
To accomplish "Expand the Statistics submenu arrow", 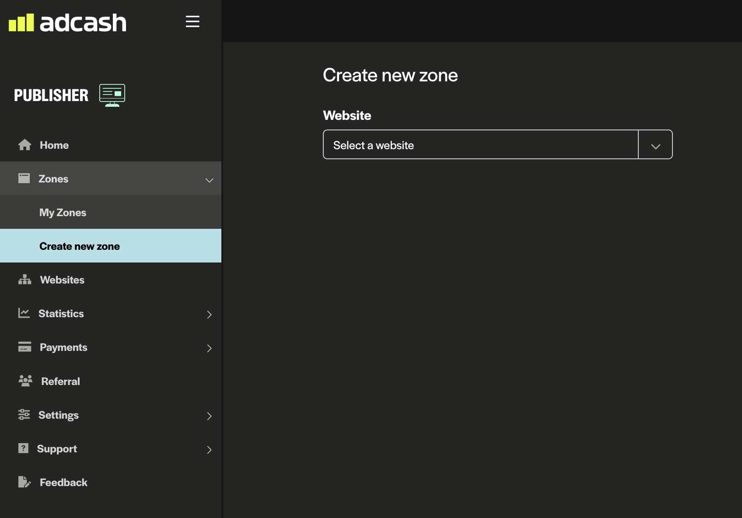I will click(x=209, y=315).
